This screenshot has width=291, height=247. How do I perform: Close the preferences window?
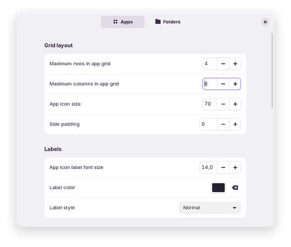(x=265, y=22)
